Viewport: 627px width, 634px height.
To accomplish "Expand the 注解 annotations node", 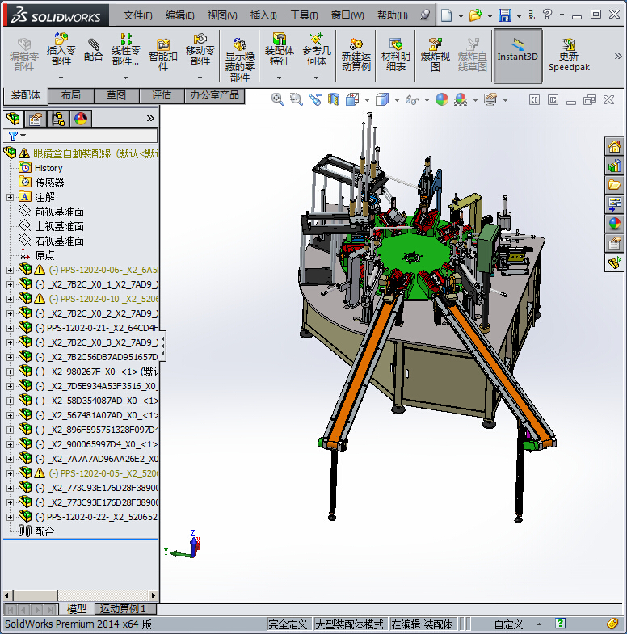I will [10, 197].
